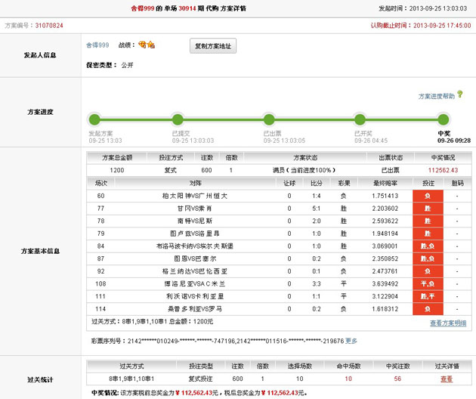Click the 已出票 progress circle

pyautogui.click(x=268, y=119)
